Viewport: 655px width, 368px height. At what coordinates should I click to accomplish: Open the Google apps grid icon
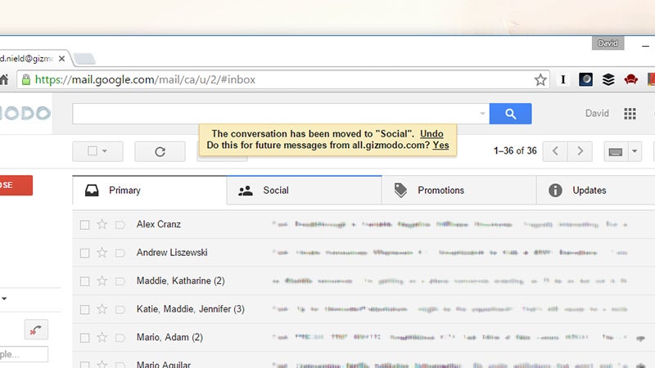630,114
